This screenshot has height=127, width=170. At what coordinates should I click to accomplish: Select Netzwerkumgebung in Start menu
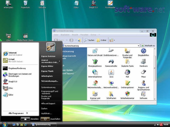point(50,81)
